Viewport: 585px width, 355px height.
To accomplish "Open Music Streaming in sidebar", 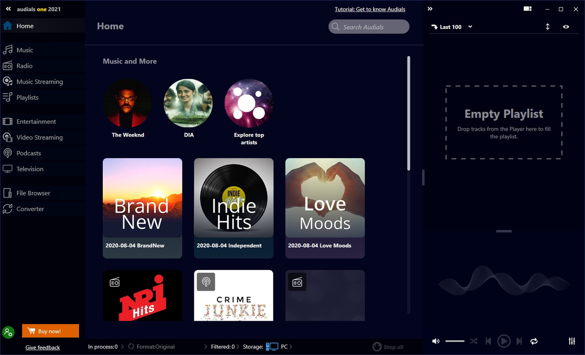I will (42, 81).
